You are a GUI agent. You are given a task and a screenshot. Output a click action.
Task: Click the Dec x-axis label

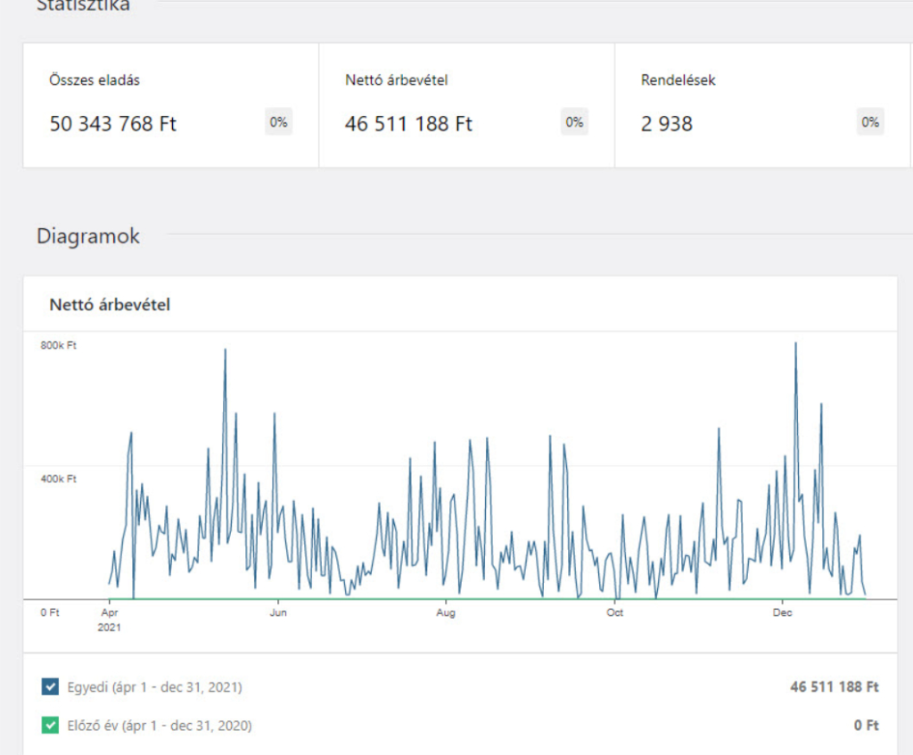782,613
